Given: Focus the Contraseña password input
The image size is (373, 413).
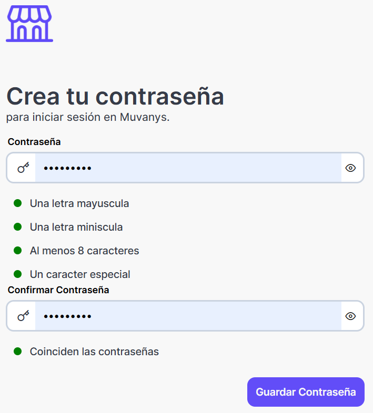Looking at the screenshot, I should point(188,168).
